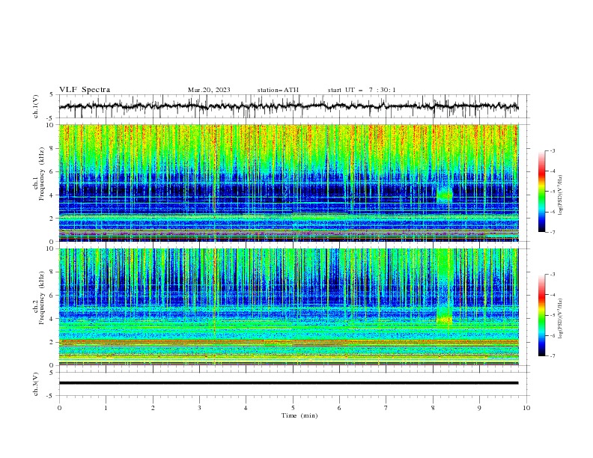Viewport: 593px width, 458px height.
Task: Click the ch.1 spectrogram color scale bar
Action: tap(541, 192)
